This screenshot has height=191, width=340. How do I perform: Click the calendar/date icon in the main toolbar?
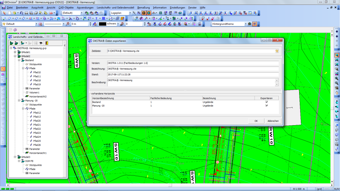(x=51, y=13)
